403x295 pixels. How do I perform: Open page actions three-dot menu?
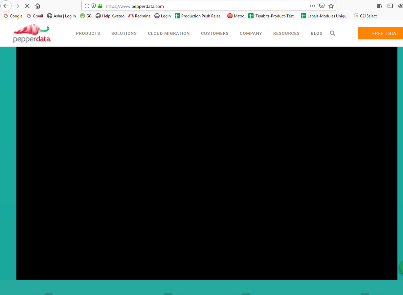[x=313, y=6]
